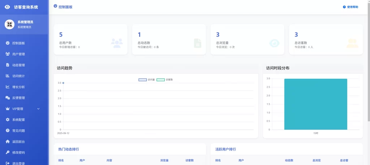
Task: Click the 动态管理 document icon in sidebar
Action: click(8, 65)
